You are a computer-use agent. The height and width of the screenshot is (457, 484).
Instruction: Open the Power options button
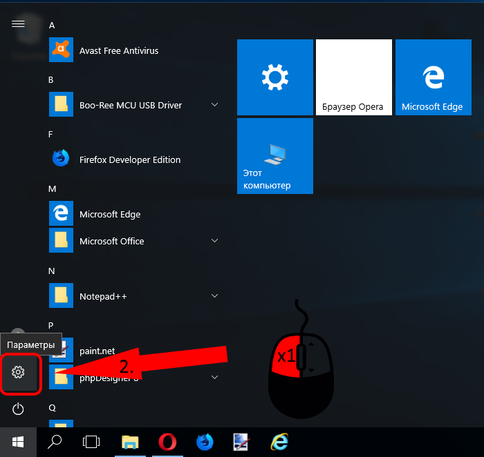coord(19,409)
